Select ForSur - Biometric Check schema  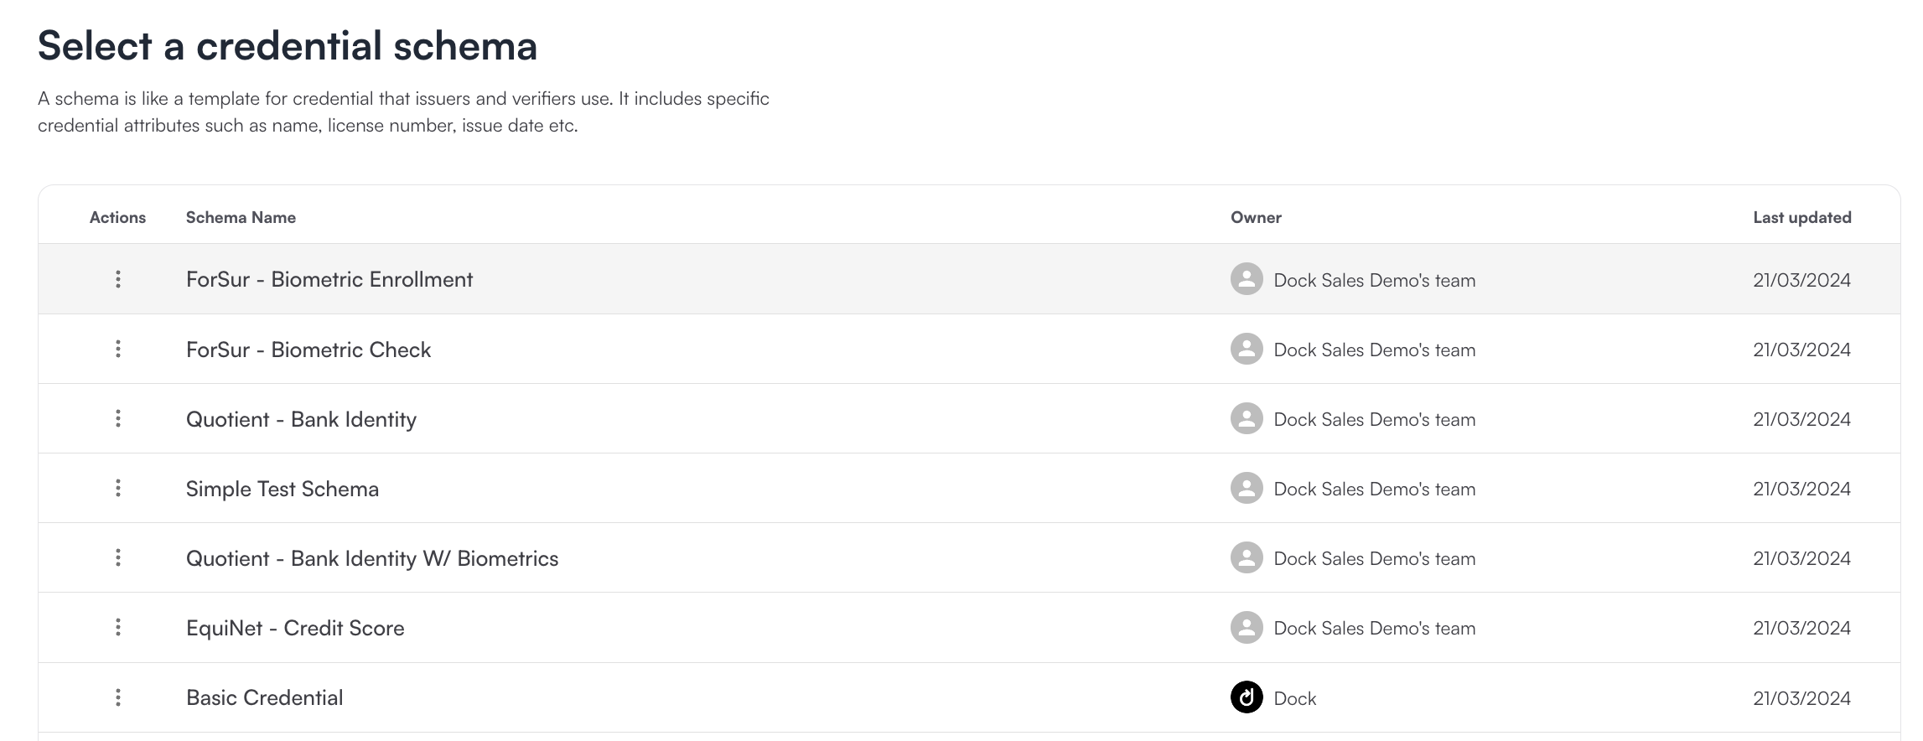pos(308,350)
